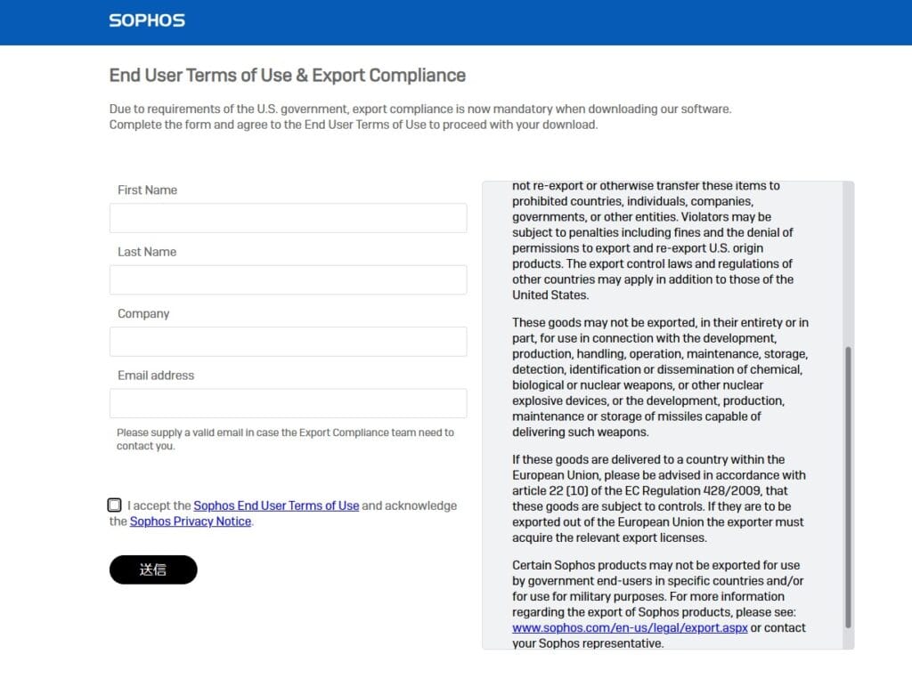912x687 pixels.
Task: Click the European Union paragraph in the terms
Action: [x=659, y=498]
